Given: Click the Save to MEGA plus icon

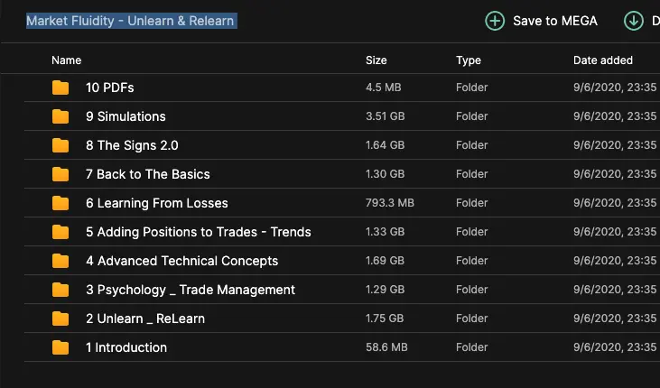Looking at the screenshot, I should [495, 21].
